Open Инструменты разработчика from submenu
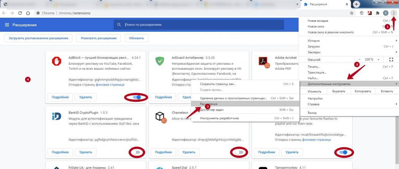 [x=245, y=118]
